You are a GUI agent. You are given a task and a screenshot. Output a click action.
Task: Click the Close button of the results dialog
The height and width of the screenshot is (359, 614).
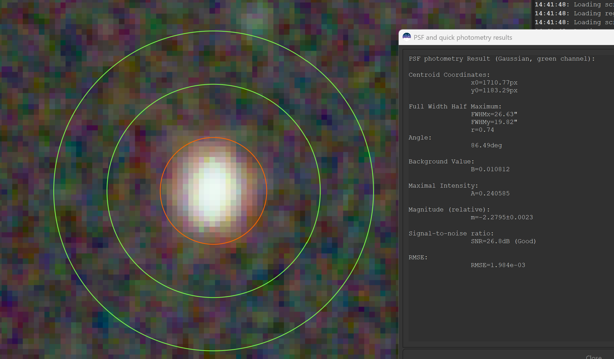(x=594, y=357)
